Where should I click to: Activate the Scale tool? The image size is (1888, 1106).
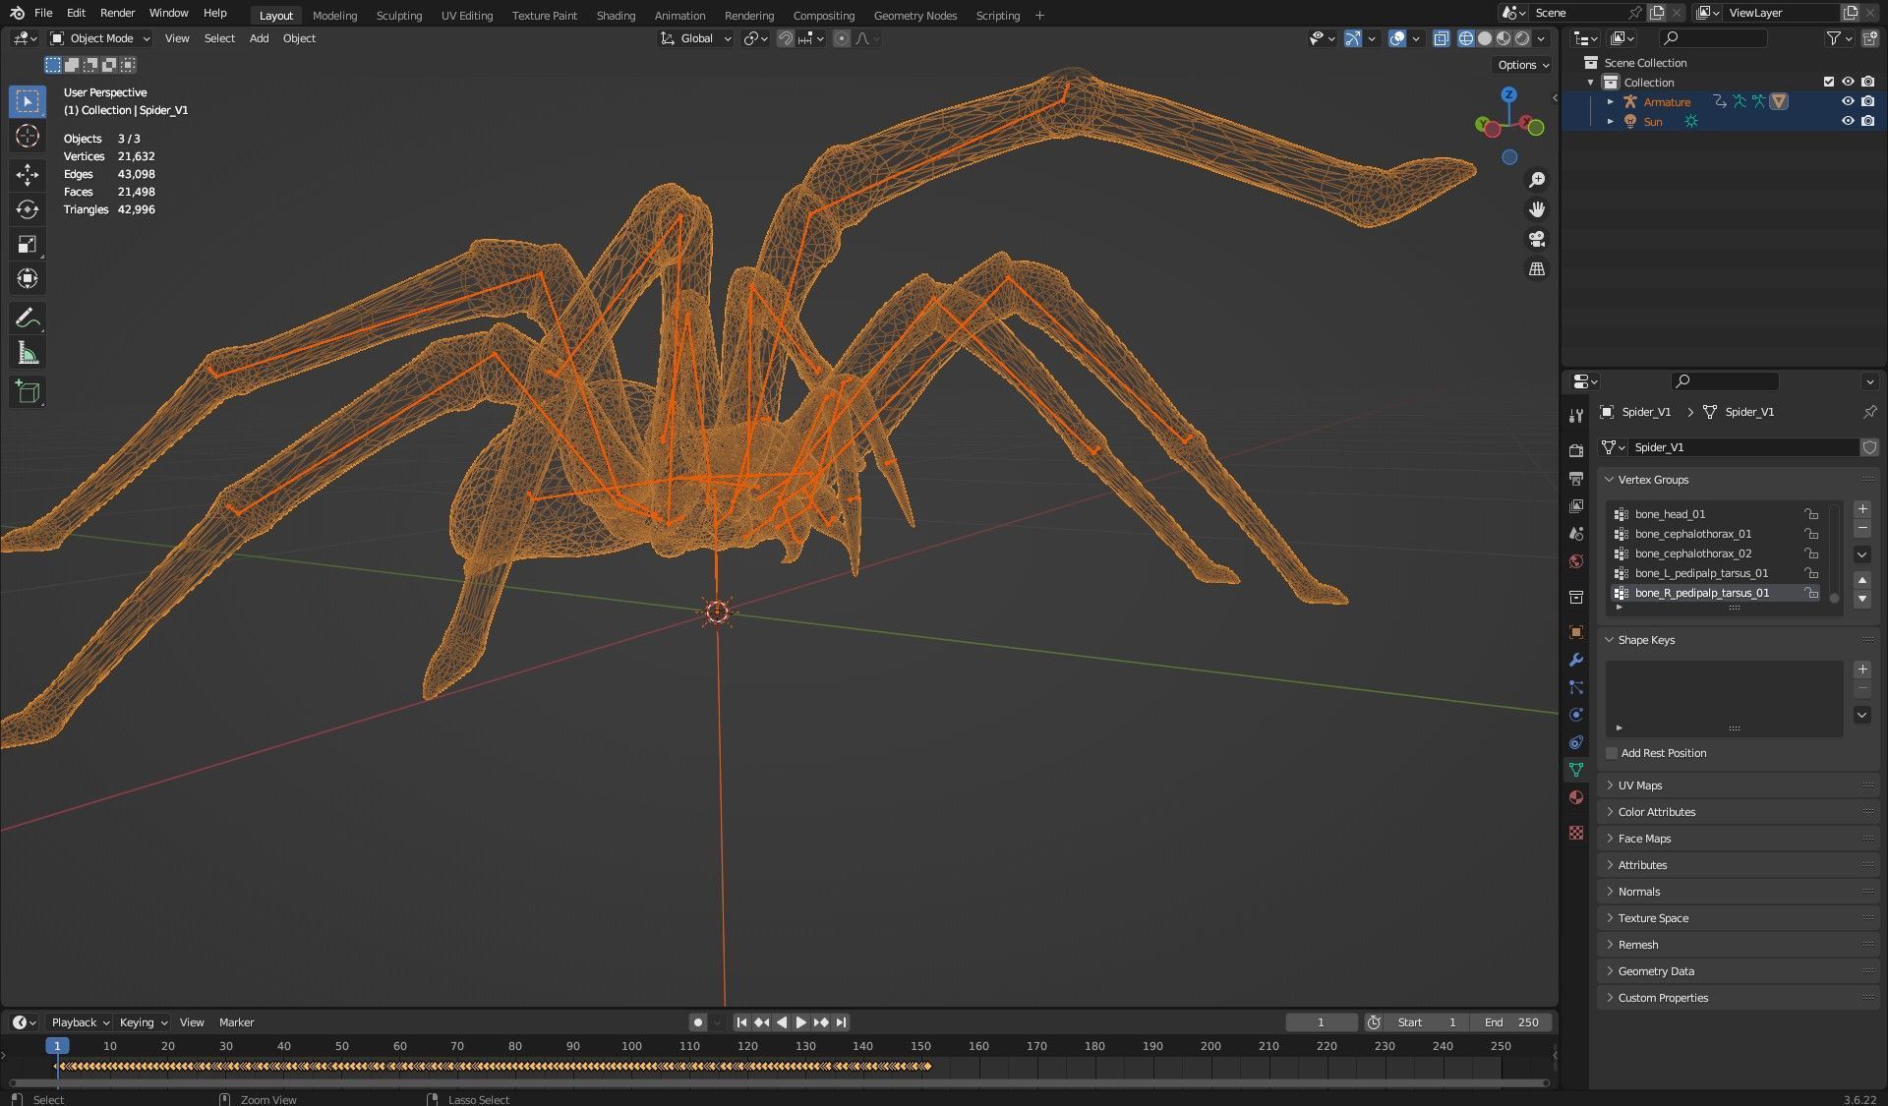coord(28,244)
